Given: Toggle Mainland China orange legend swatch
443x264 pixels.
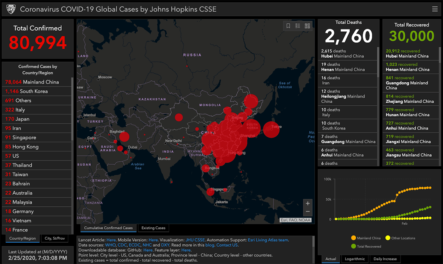Looking at the screenshot, I should (354, 238).
